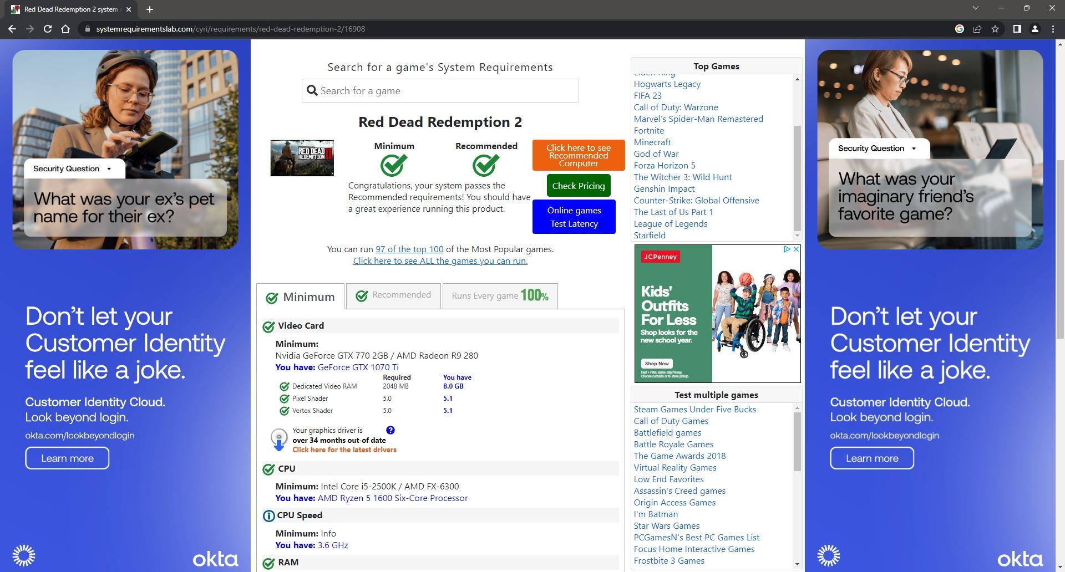Click the graphics driver help question mark

(390, 430)
